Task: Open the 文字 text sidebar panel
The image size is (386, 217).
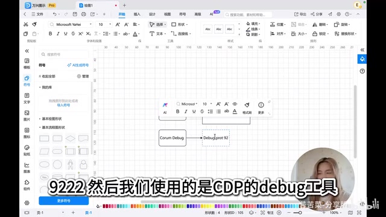Action: pos(27,98)
